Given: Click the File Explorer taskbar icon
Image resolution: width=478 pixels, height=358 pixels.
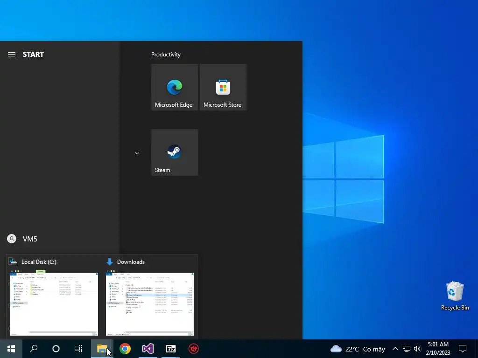Looking at the screenshot, I should click(x=102, y=349).
